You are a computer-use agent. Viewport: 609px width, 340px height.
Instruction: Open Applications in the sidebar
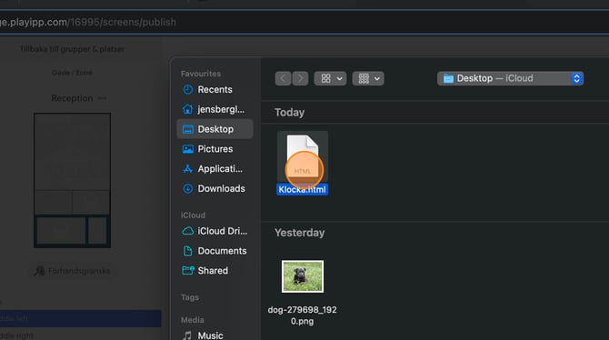[x=215, y=169]
